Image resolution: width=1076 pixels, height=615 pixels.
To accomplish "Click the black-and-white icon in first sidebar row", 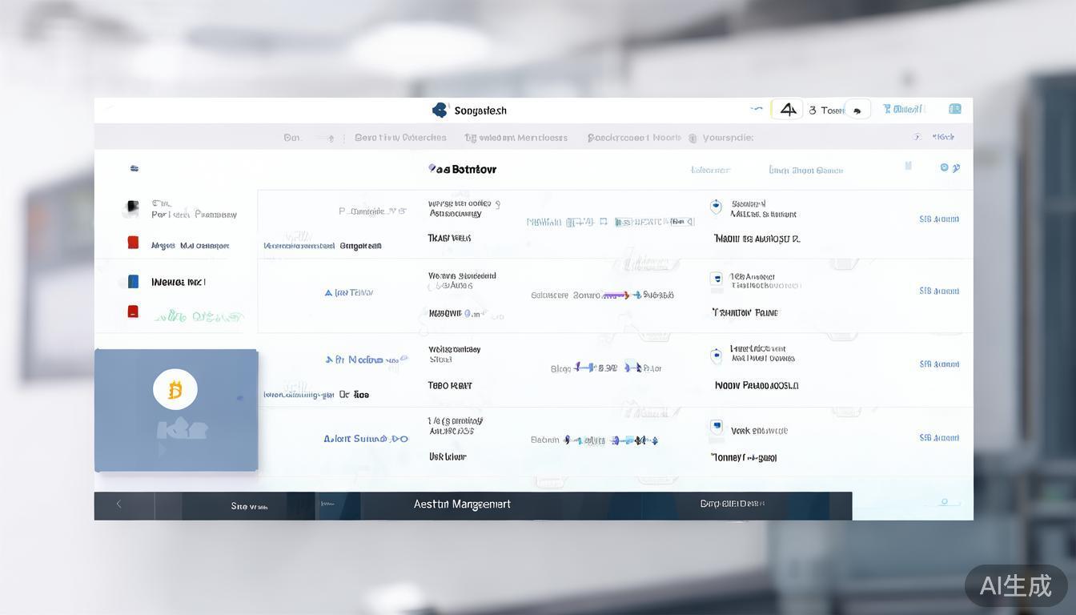I will (132, 209).
